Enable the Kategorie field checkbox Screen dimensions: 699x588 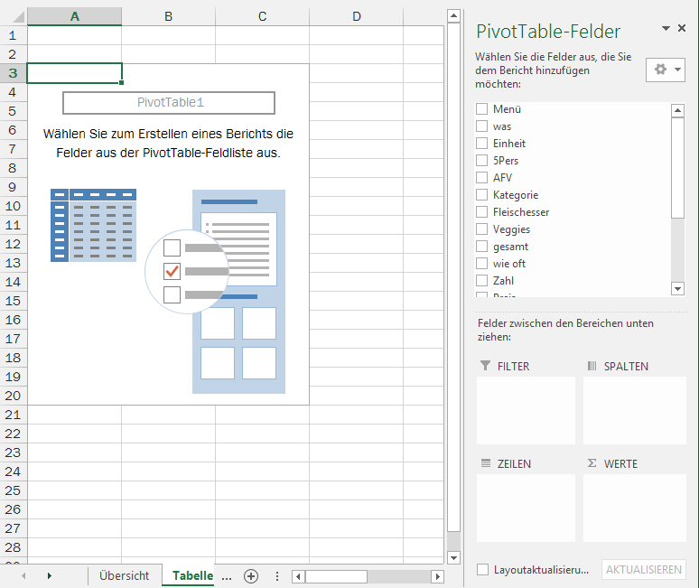pyautogui.click(x=482, y=195)
